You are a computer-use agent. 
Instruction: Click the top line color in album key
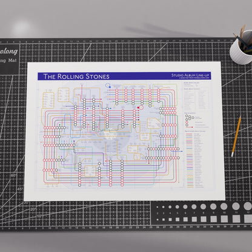tap(189, 134)
